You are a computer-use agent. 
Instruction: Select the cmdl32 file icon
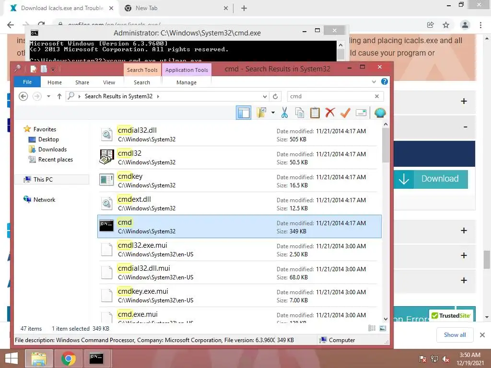[x=106, y=157]
